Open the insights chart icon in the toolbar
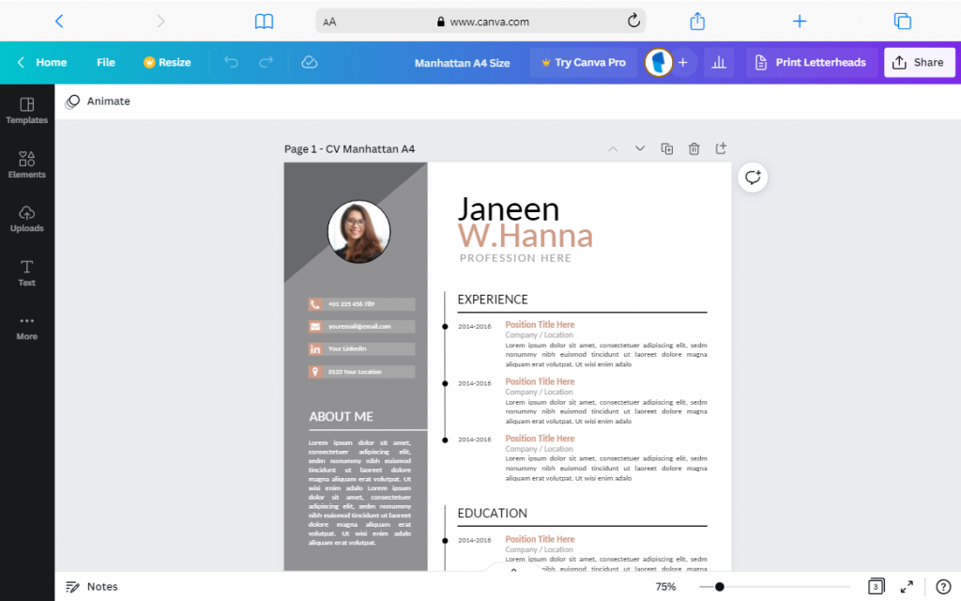This screenshot has height=601, width=961. pos(719,62)
